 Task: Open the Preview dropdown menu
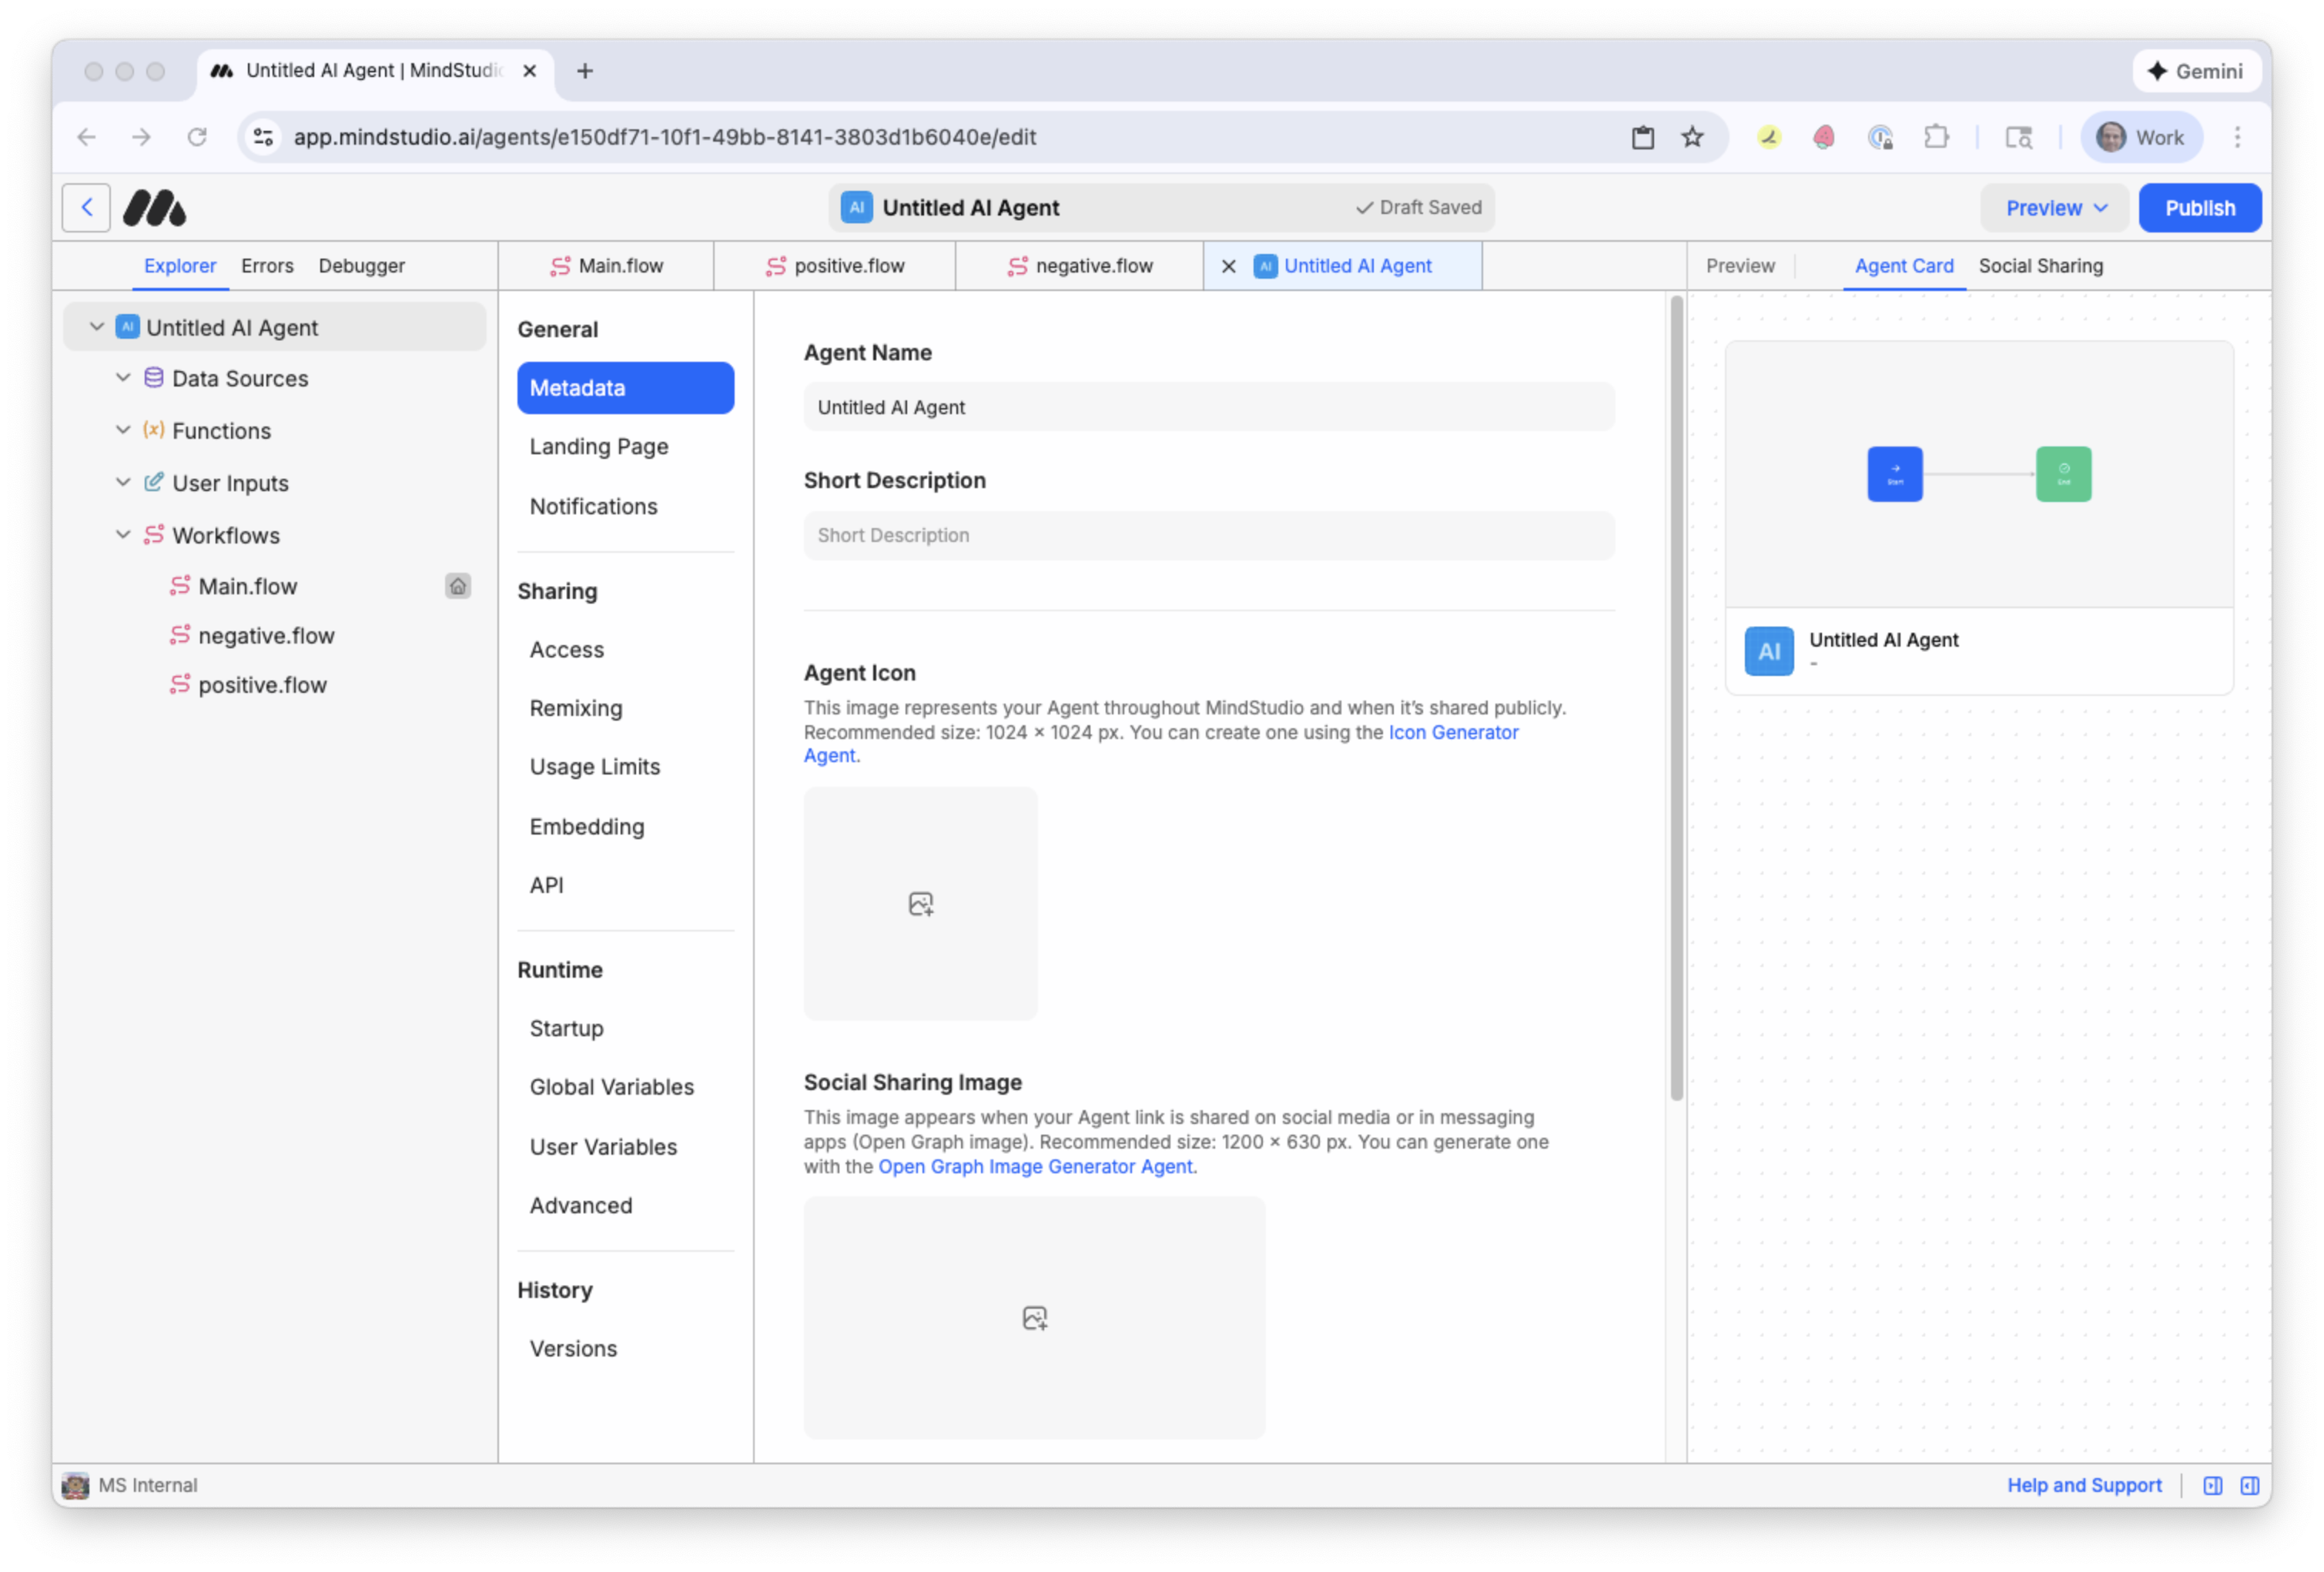[x=2056, y=208]
